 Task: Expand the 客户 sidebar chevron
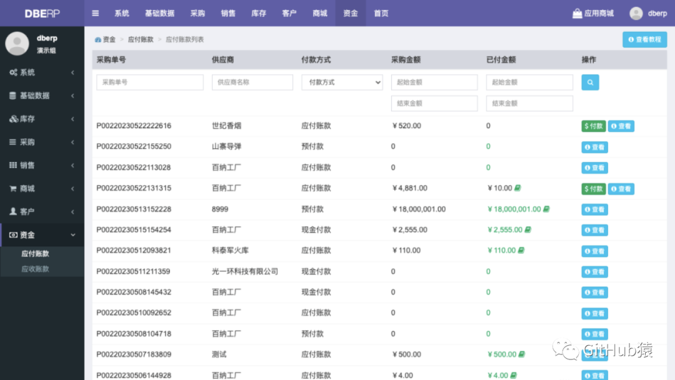[x=72, y=212]
